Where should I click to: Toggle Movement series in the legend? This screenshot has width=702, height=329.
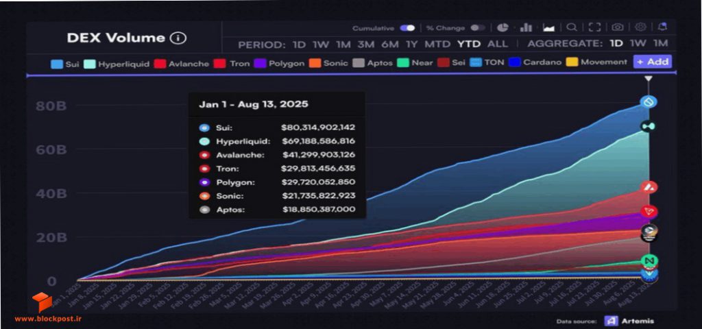pos(597,62)
